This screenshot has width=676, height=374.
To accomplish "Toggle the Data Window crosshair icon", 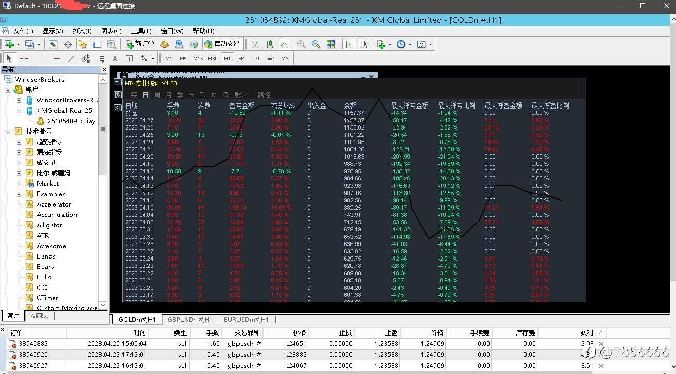I will tap(68, 44).
